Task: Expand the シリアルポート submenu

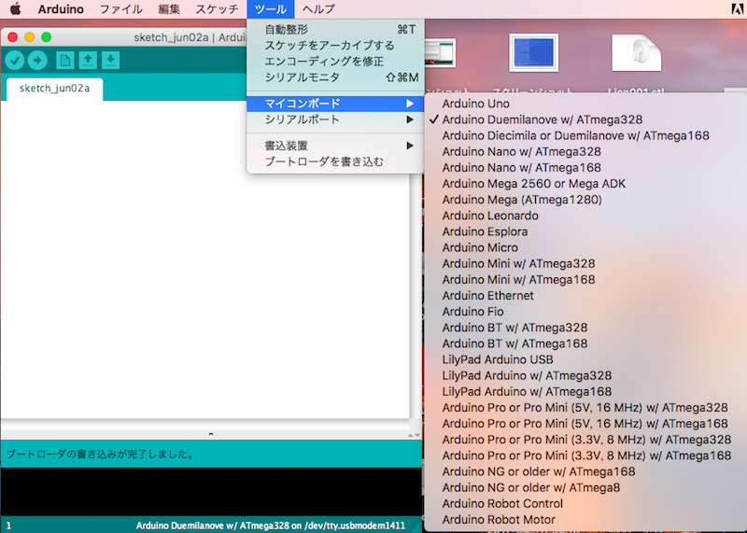Action: click(335, 119)
